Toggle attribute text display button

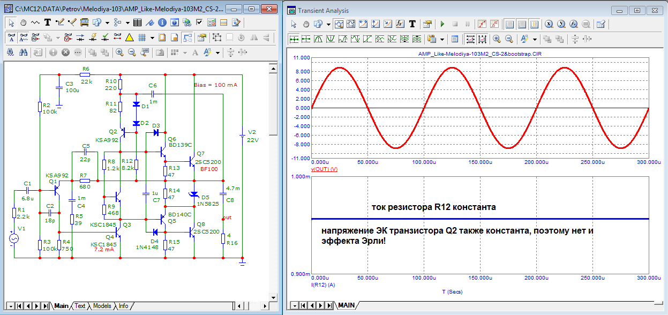(x=12, y=37)
